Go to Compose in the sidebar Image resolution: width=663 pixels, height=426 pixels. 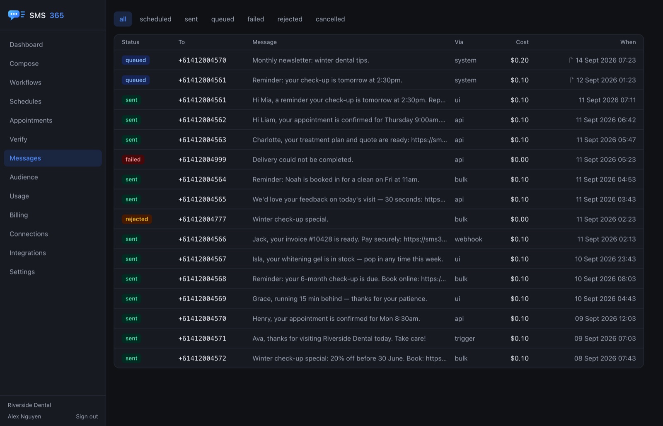53,63
